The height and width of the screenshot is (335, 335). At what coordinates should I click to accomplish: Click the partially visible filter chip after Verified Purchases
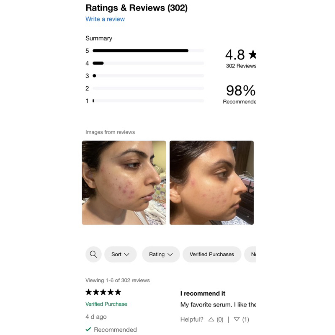coord(251,254)
